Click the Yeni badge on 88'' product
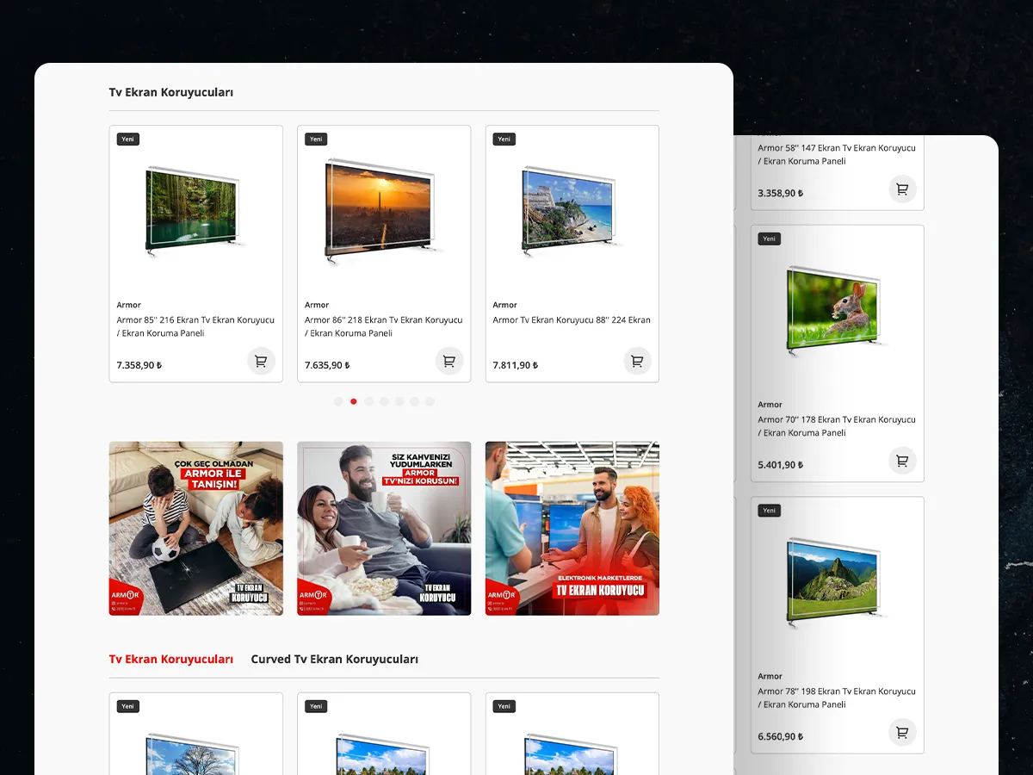1033x775 pixels. 504,139
